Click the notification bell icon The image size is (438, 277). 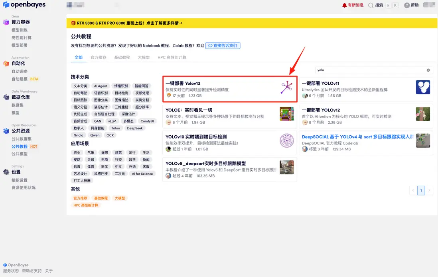(344, 5)
